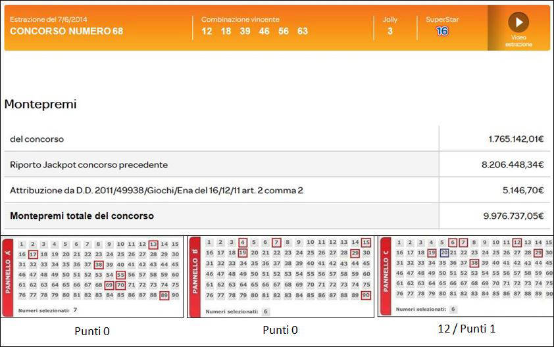Toggle number 38 in Pannello C

[474, 263]
